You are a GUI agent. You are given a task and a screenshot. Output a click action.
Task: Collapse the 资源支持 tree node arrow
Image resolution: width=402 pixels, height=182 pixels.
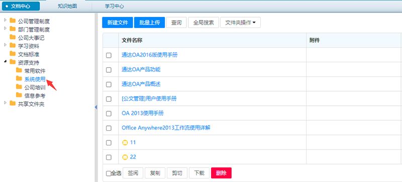[6, 62]
